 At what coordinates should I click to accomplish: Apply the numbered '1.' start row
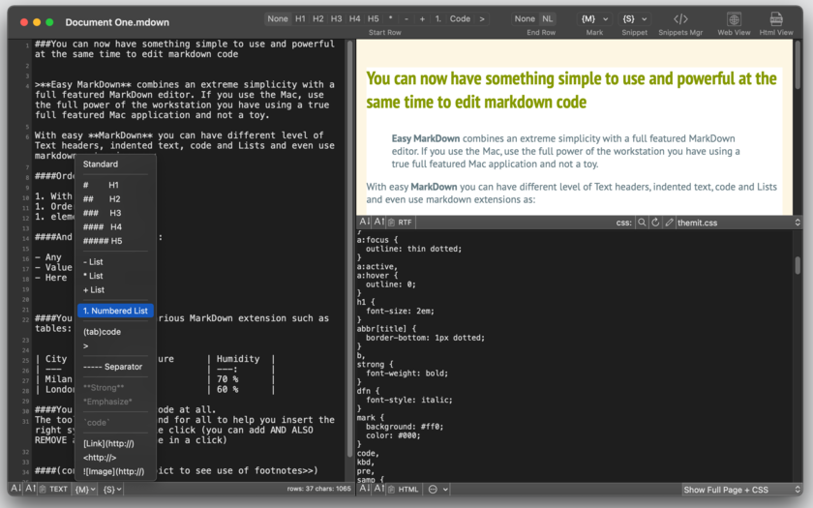[x=438, y=18]
